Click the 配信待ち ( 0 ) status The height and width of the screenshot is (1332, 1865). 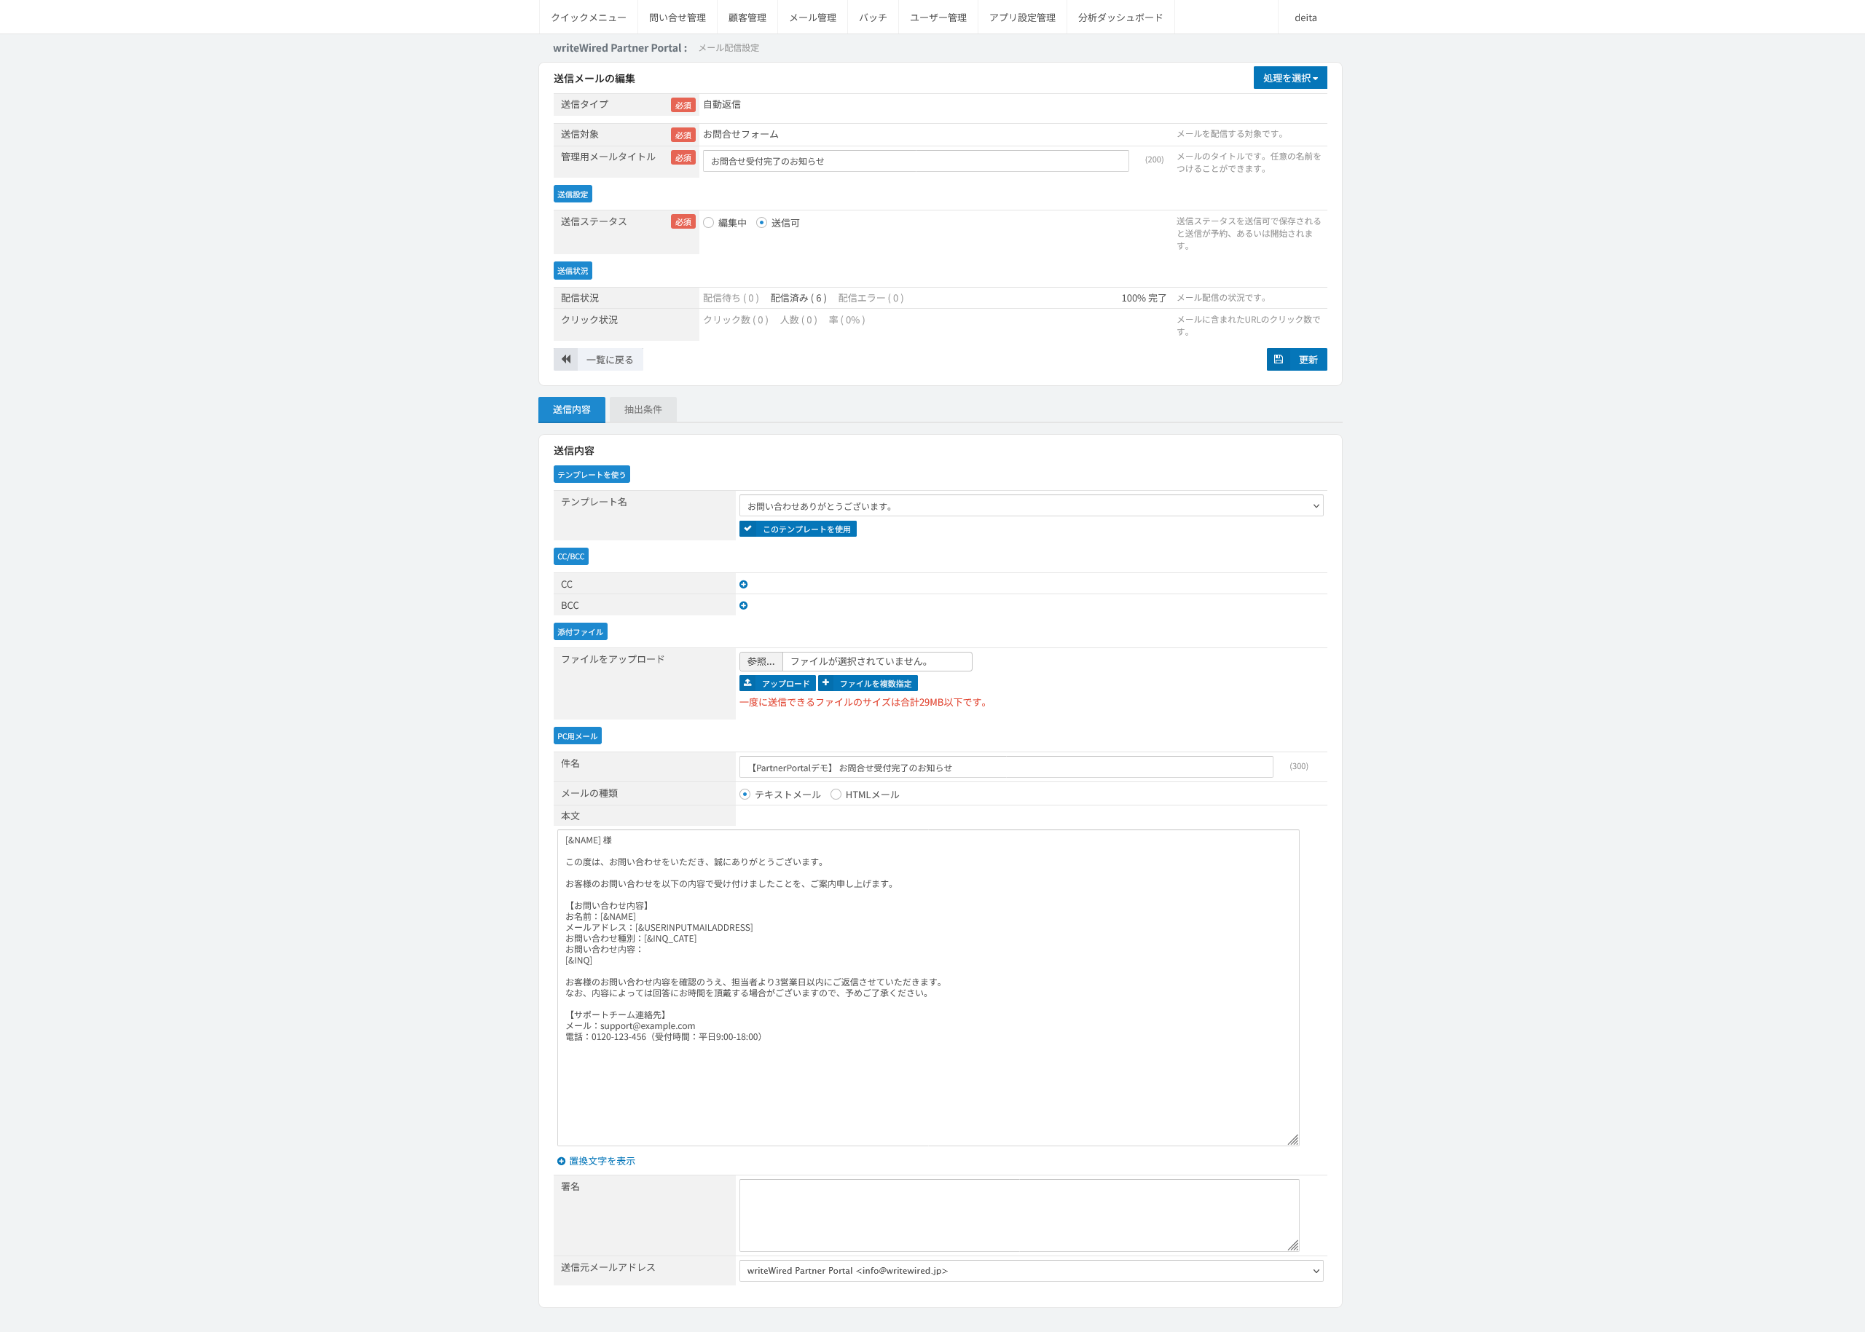731,298
